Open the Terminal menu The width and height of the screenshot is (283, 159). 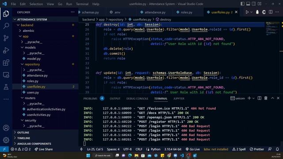pos(82,4)
